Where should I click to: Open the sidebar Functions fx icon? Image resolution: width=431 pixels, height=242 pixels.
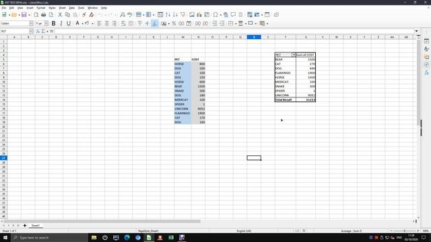[x=426, y=73]
